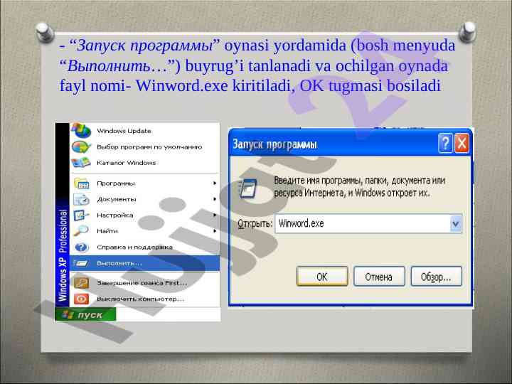Click the Выполнить run icon
Image resolution: width=512 pixels, height=384 pixels.
[81, 263]
